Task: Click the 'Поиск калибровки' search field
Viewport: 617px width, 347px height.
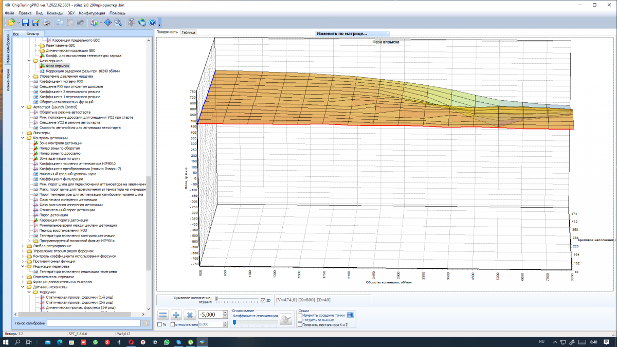Action: point(94,323)
